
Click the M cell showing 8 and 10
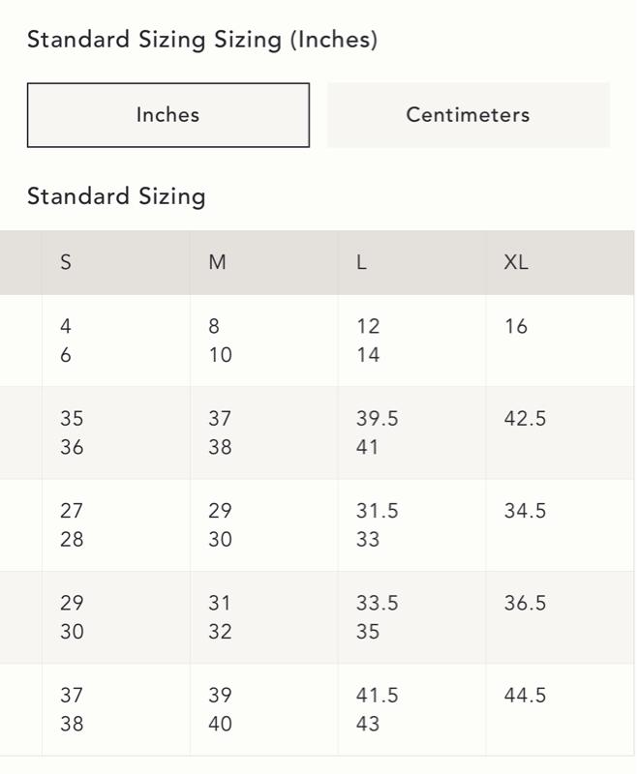(x=221, y=341)
